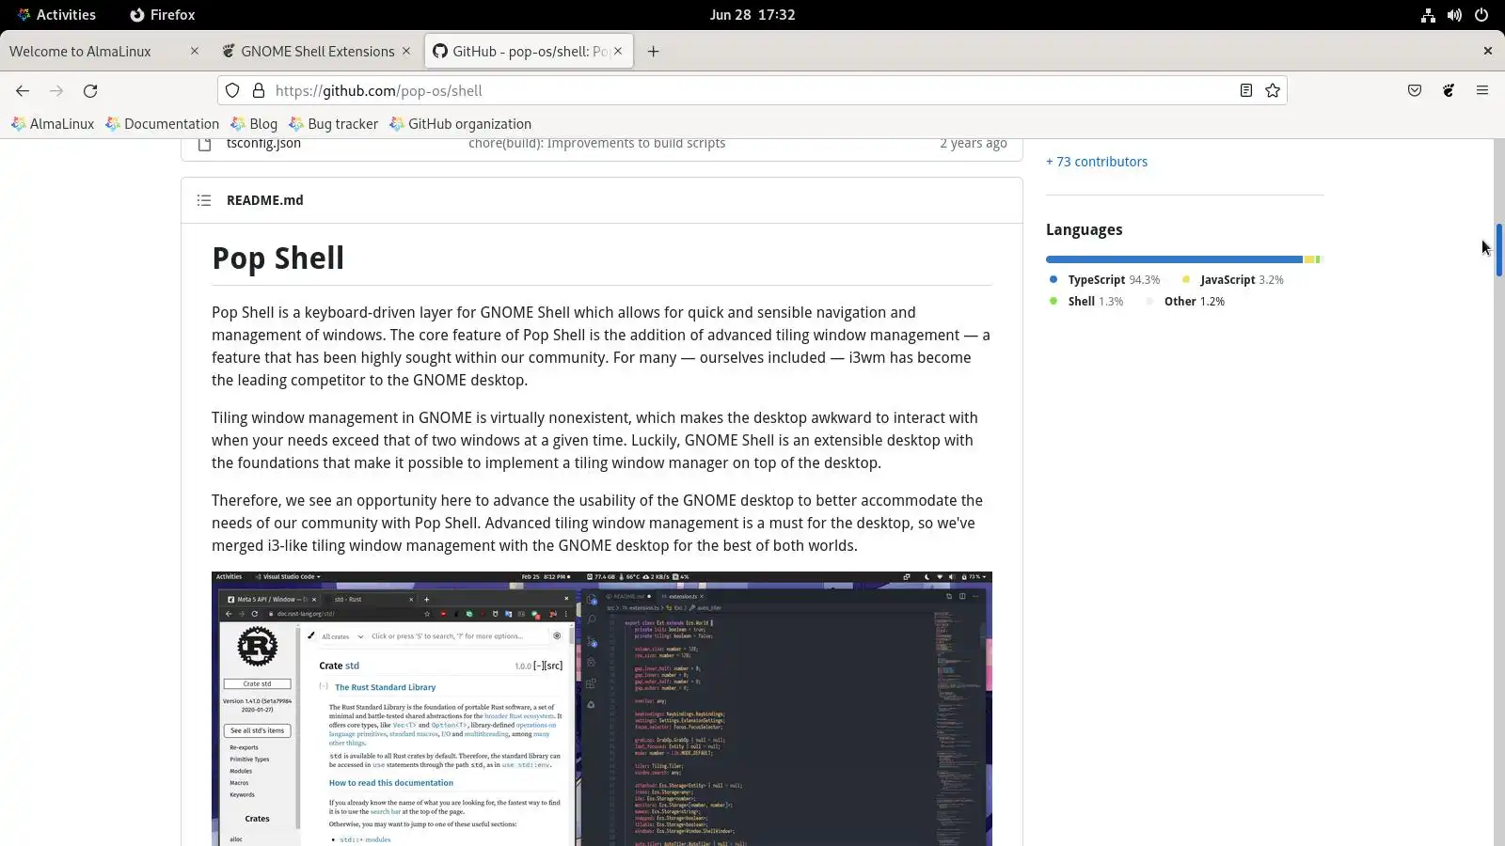
Task: Click the volume speaker icon in top bar
Action: point(1454,15)
